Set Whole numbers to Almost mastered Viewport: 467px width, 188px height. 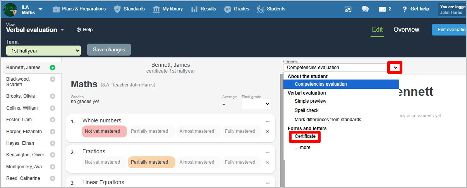(x=197, y=131)
